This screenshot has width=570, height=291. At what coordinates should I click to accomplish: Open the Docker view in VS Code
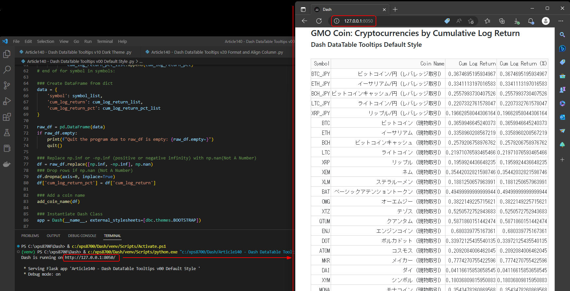(x=7, y=164)
